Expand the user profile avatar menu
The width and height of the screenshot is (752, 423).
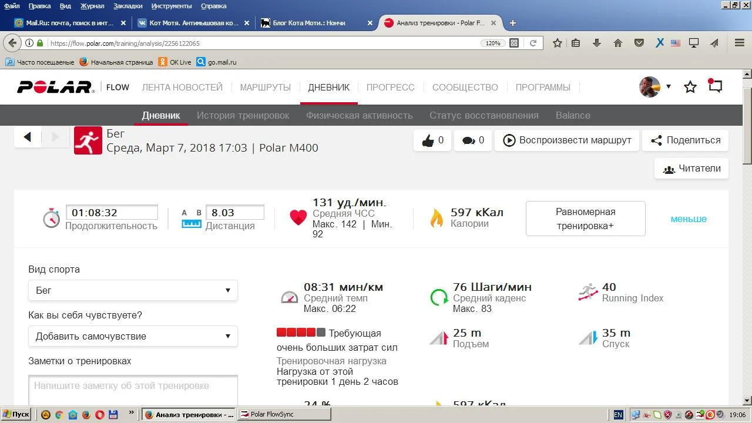[x=654, y=87]
